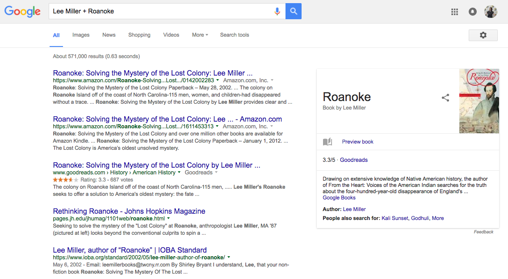Open Goodreads result for Roanoke by Lee Miller
Image resolution: width=508 pixels, height=279 pixels.
click(x=156, y=165)
